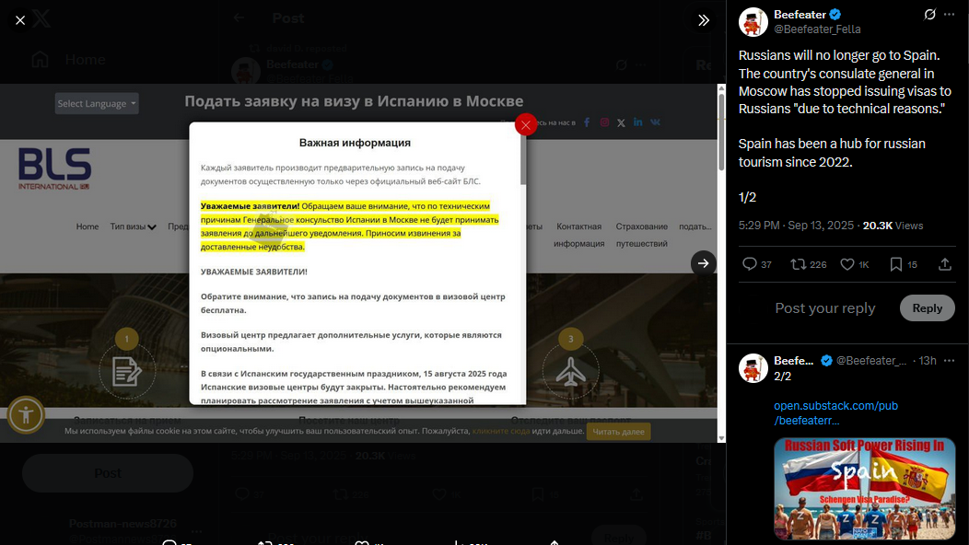The height and width of the screenshot is (545, 969).
Task: Click VK icon in screenshot header
Action: click(655, 122)
